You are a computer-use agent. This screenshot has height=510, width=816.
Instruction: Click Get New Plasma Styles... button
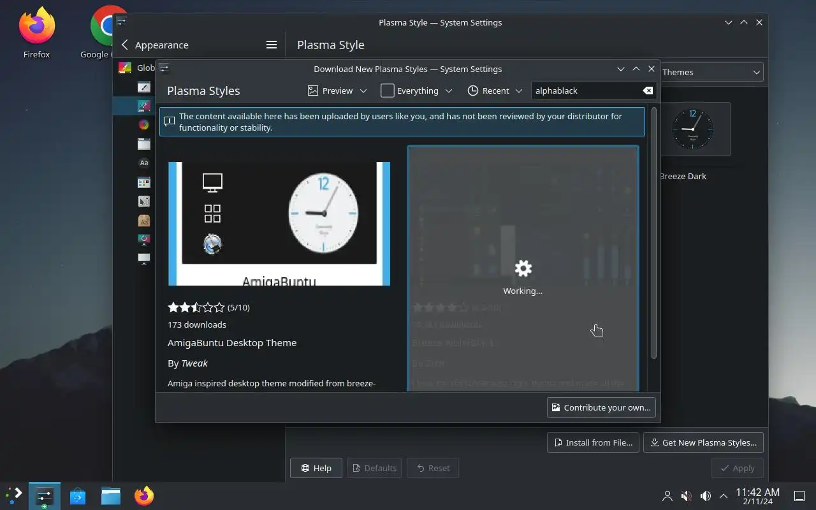703,442
